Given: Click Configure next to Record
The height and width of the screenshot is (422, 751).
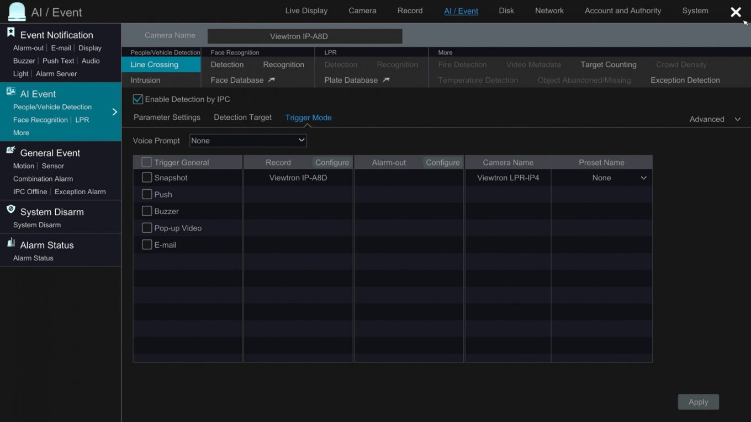Looking at the screenshot, I should point(332,162).
